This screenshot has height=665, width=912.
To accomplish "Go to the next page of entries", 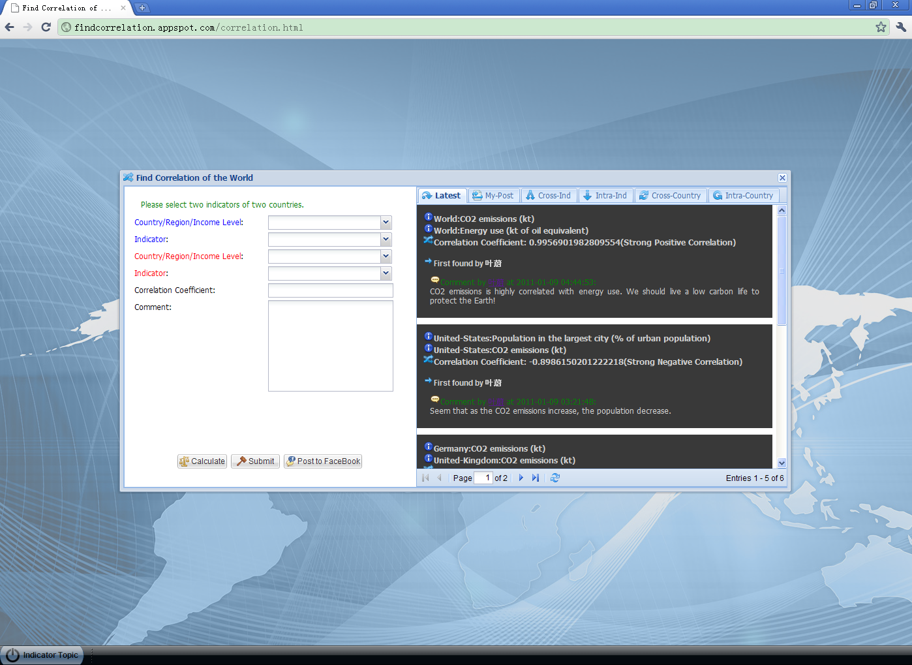I will pyautogui.click(x=521, y=478).
